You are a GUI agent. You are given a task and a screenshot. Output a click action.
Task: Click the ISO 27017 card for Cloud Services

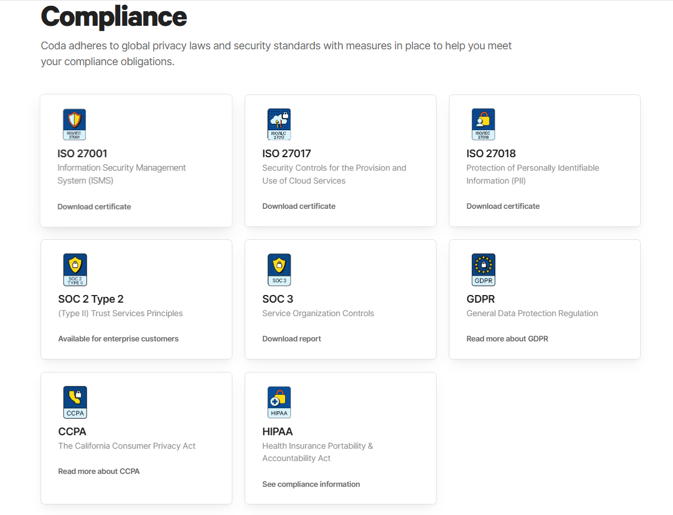click(x=340, y=160)
